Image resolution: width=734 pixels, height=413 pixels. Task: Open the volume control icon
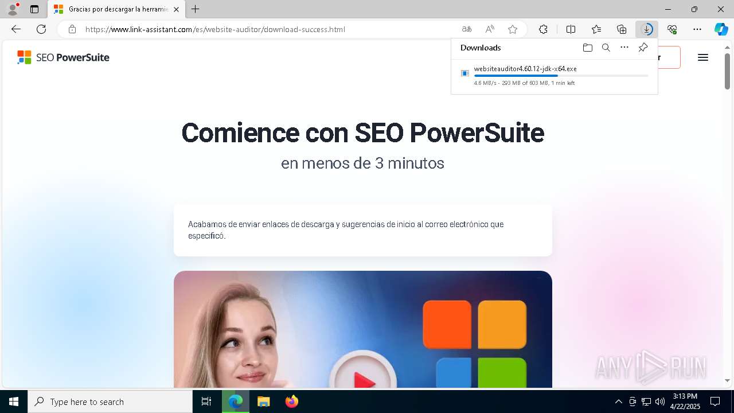click(660, 402)
